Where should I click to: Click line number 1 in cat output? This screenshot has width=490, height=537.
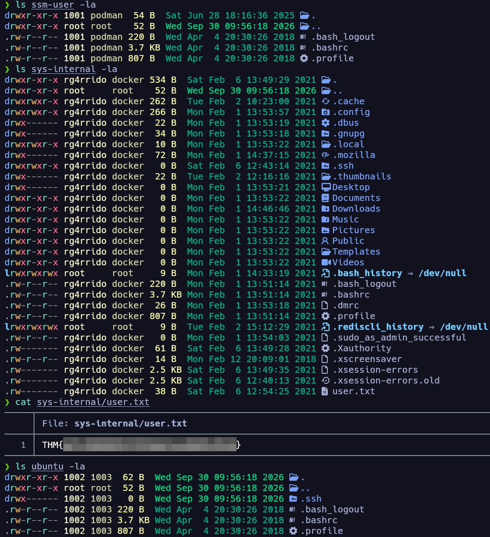(x=23, y=445)
